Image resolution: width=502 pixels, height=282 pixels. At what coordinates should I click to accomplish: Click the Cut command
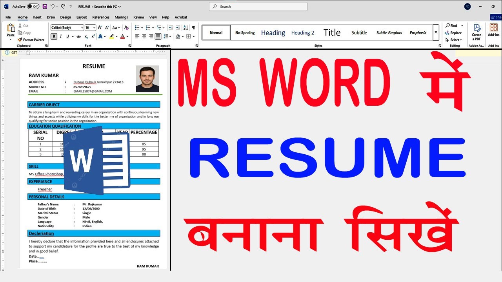click(24, 26)
